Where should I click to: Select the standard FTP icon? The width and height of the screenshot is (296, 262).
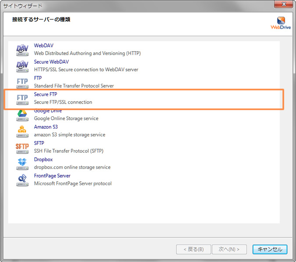tap(22, 82)
